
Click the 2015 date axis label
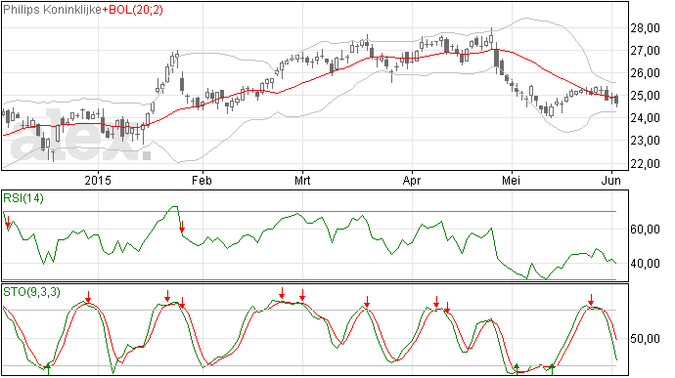98,180
